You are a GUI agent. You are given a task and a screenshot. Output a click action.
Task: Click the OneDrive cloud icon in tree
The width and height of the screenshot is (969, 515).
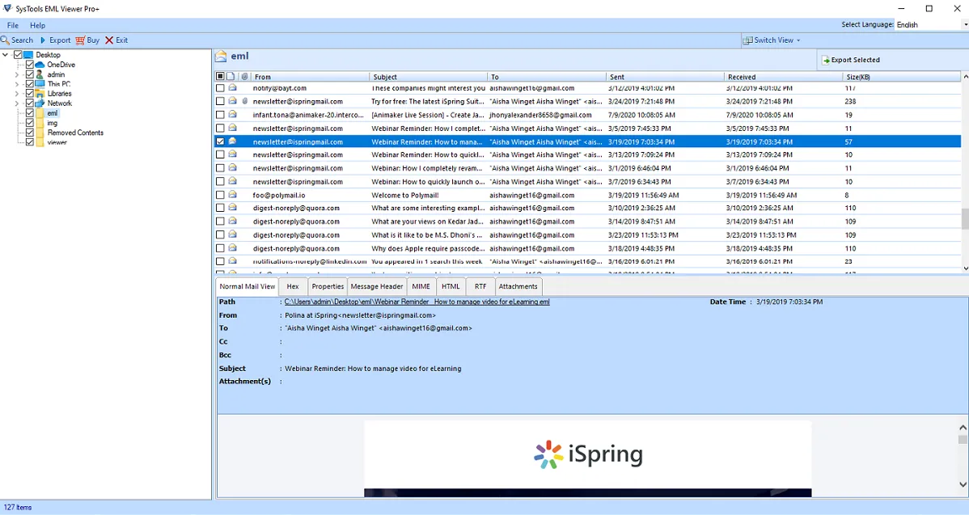pyautogui.click(x=40, y=65)
